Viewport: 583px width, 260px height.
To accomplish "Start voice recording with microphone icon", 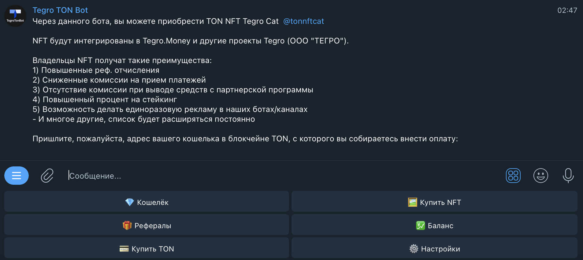I will [x=568, y=176].
